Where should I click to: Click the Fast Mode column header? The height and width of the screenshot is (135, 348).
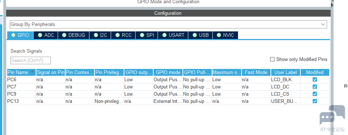[x=256, y=73]
